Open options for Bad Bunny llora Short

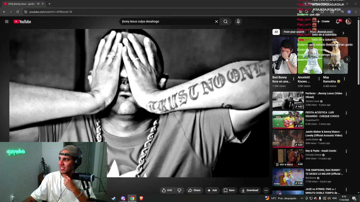(294, 79)
